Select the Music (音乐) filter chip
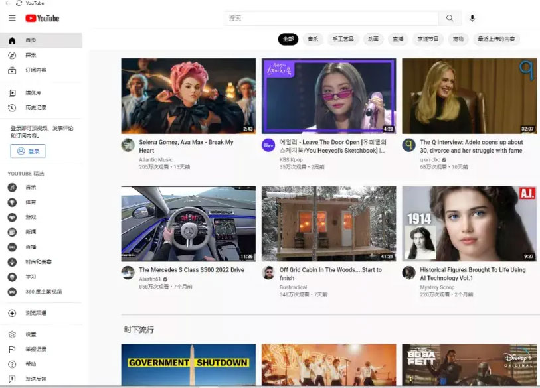This screenshot has width=540, height=388. tap(313, 39)
